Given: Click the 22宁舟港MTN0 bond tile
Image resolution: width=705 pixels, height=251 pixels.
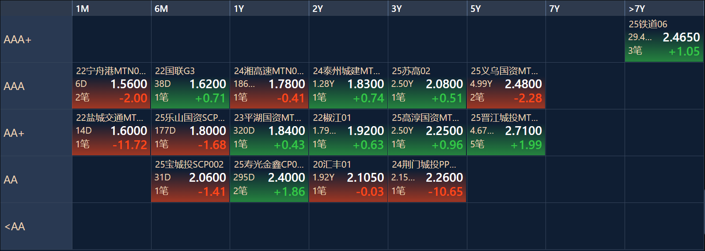Looking at the screenshot, I should [x=111, y=86].
